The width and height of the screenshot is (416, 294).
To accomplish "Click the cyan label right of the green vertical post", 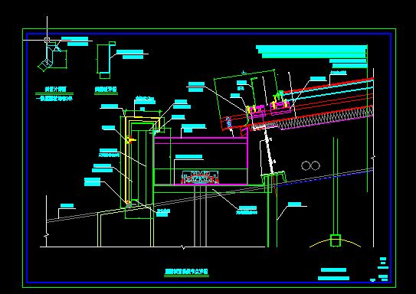I will [x=294, y=204].
